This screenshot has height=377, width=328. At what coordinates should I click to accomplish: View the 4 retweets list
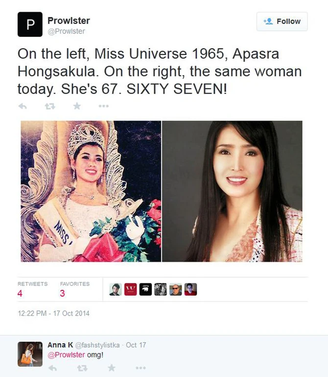point(32,289)
